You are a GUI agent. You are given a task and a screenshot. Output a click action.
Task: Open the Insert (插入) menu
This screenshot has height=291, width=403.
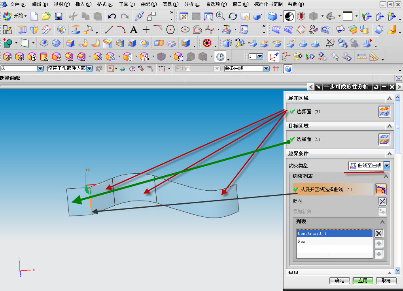pos(83,4)
